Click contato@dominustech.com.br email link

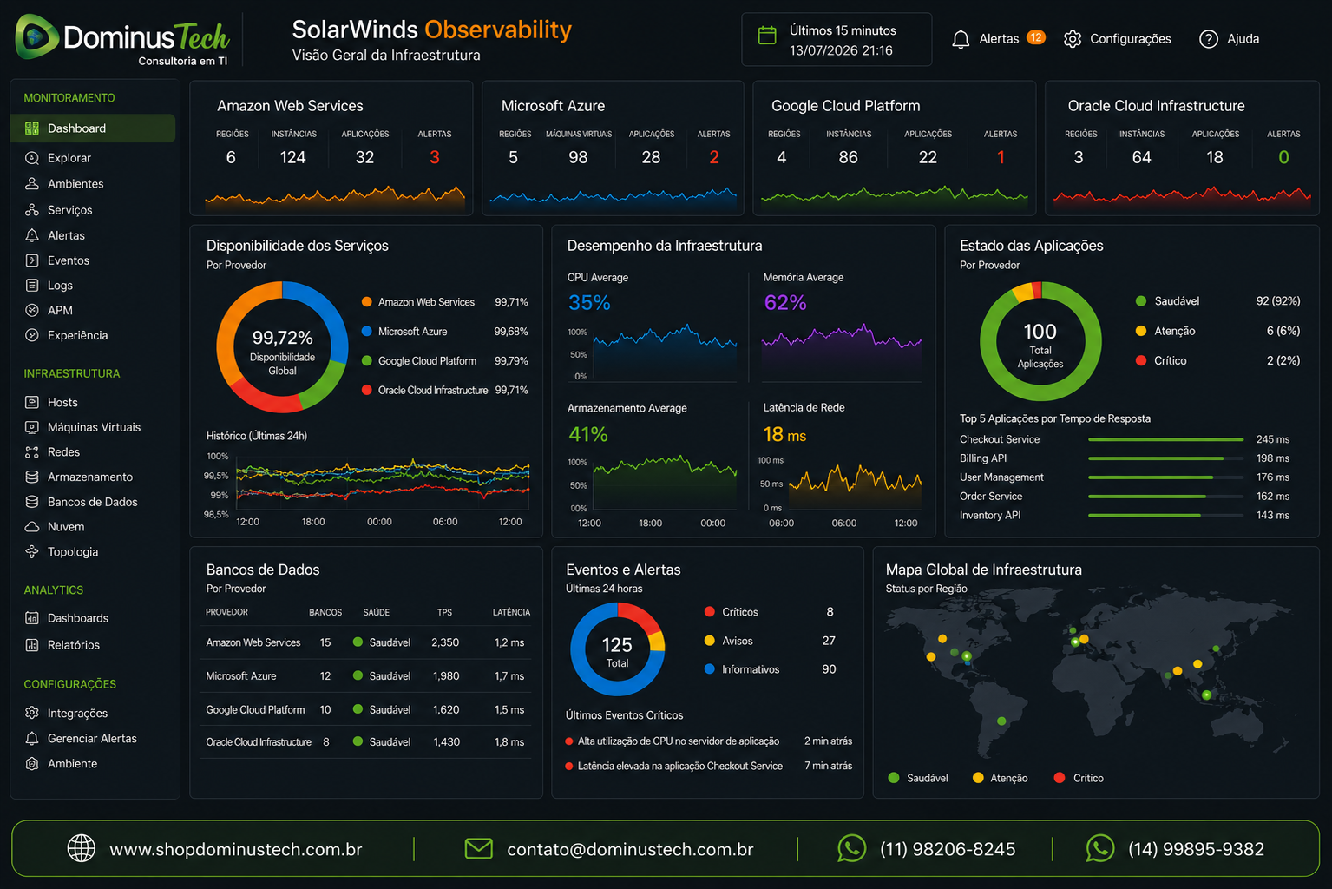tap(630, 849)
